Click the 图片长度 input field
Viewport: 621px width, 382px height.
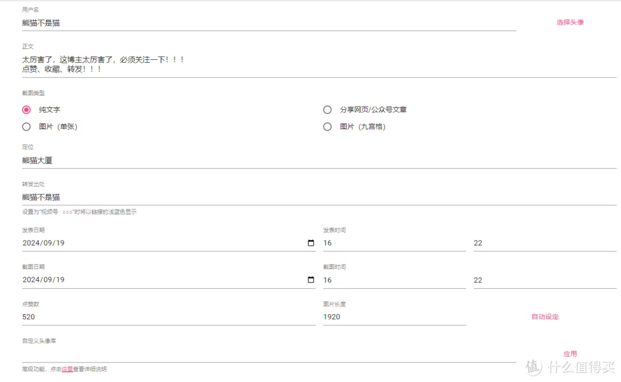pos(394,317)
